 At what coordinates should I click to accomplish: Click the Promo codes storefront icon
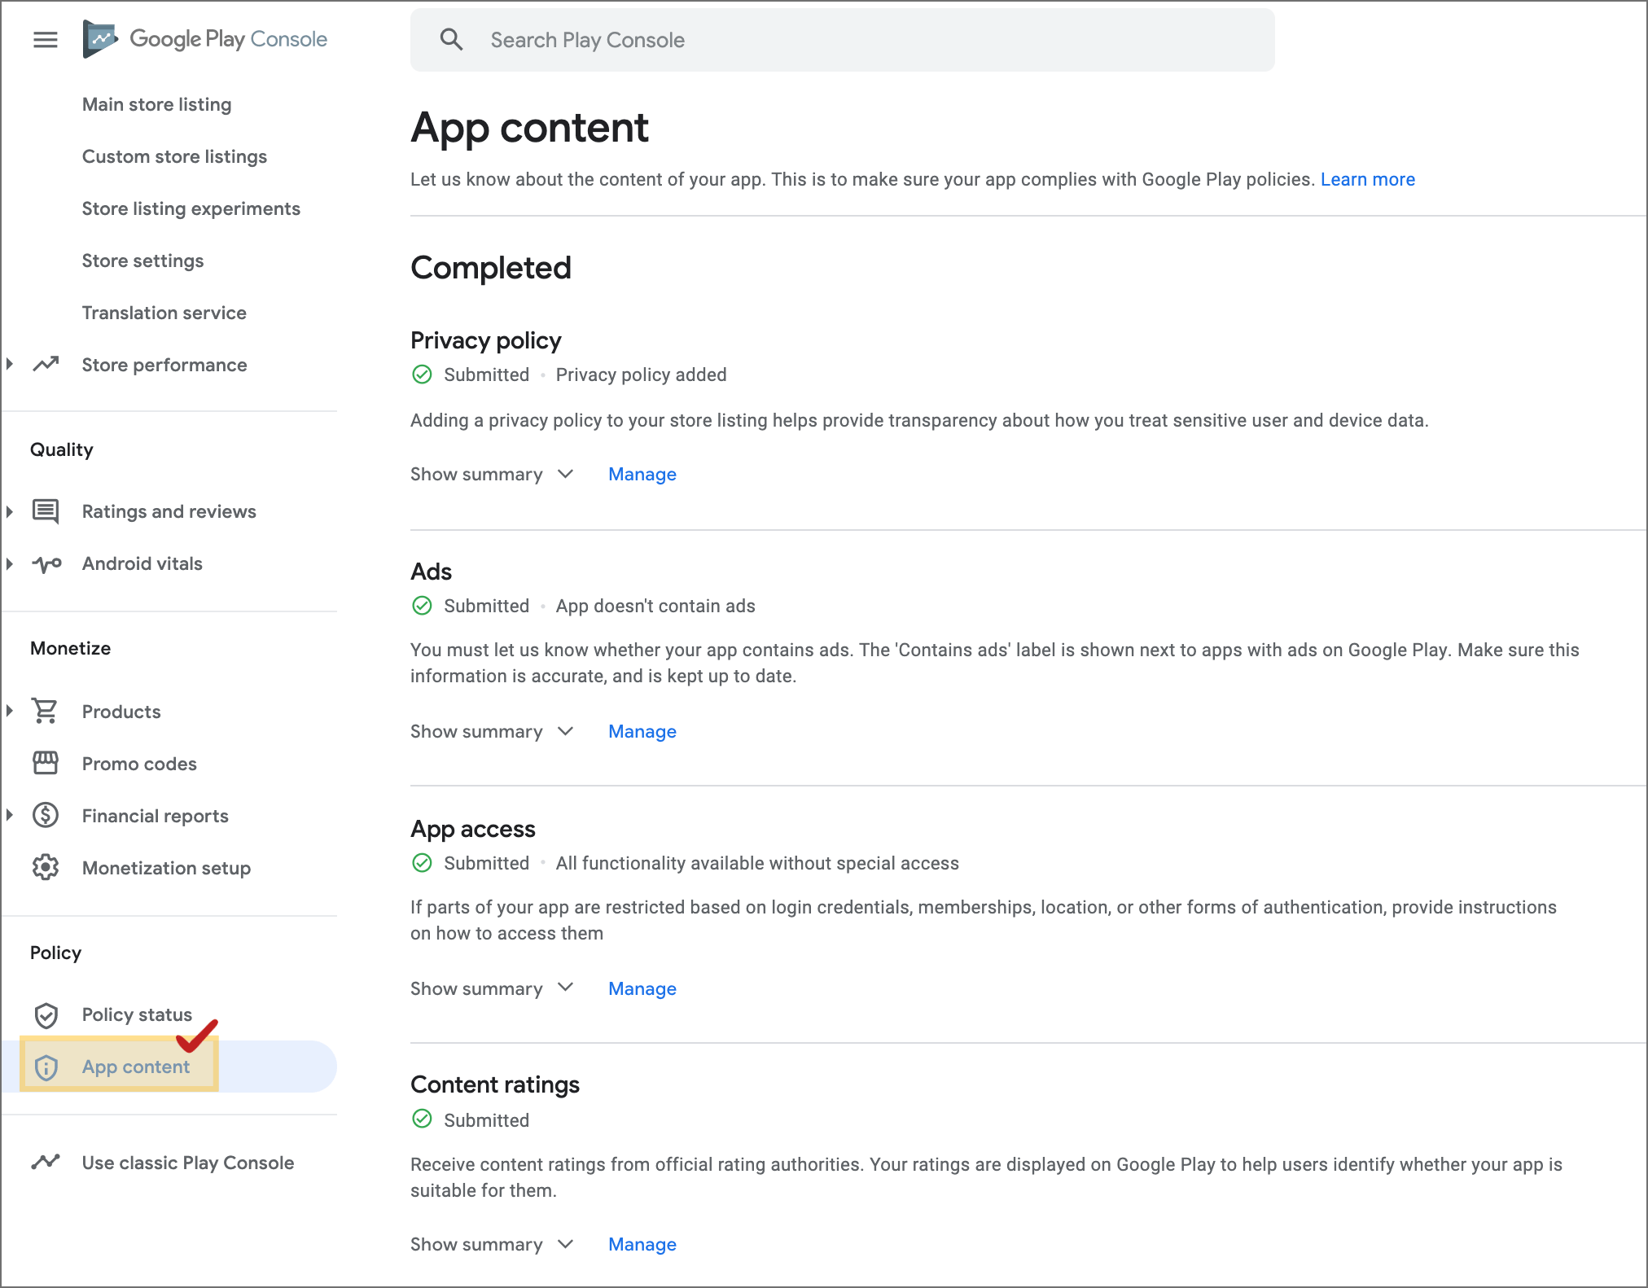pos(46,763)
